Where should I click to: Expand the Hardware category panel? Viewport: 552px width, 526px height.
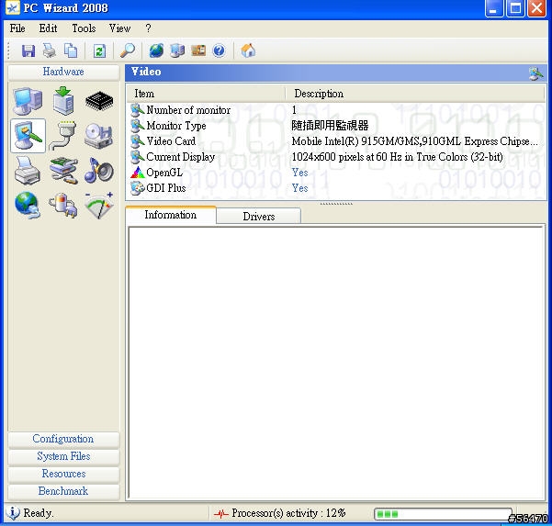63,72
